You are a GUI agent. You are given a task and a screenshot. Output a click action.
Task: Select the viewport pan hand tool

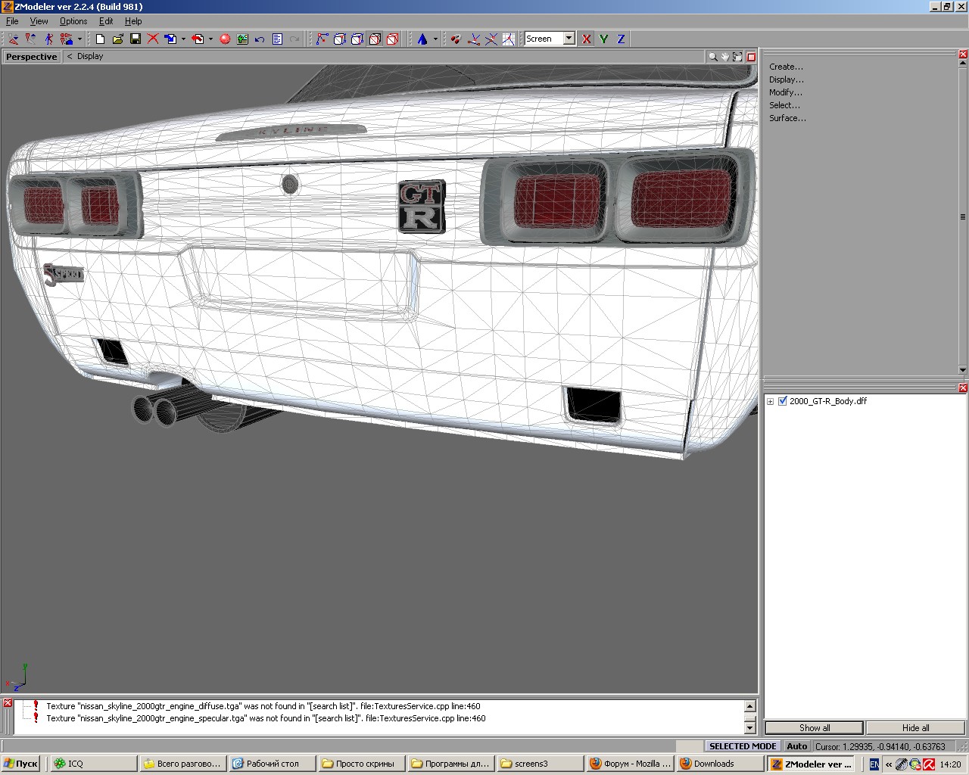coord(724,57)
